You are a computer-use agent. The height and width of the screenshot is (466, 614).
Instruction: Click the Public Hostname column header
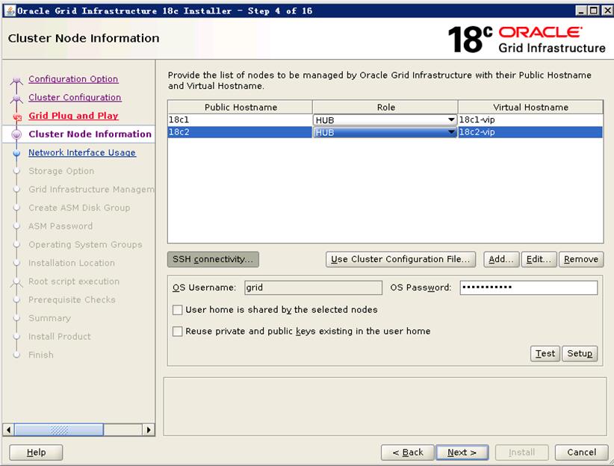[x=240, y=108]
